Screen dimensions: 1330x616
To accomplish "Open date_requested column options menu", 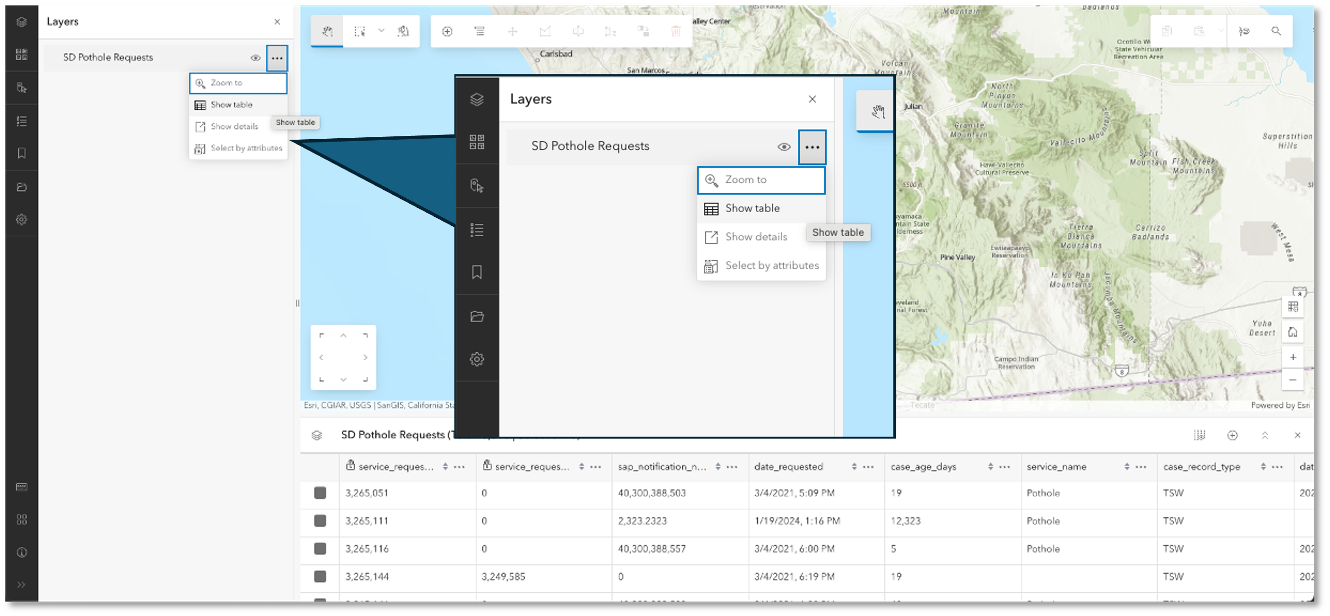I will [x=868, y=467].
